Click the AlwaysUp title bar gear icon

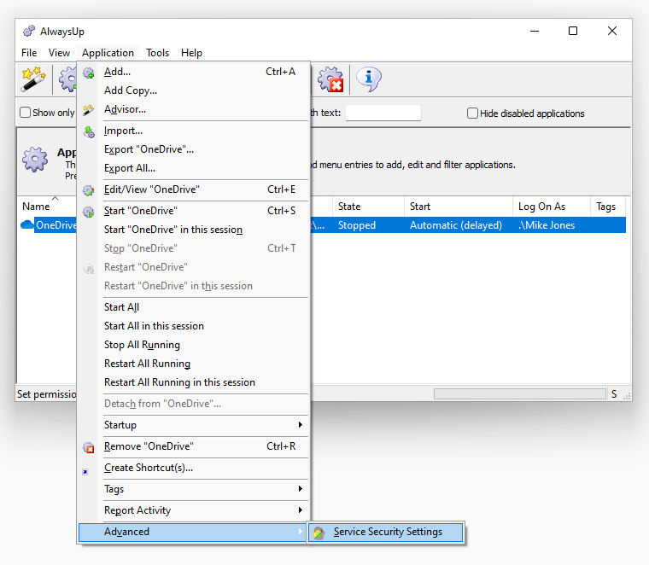coord(29,31)
